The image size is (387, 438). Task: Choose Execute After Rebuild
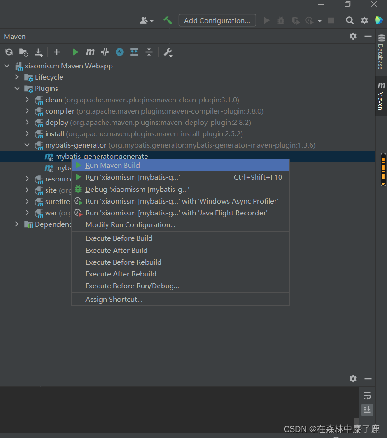[180, 274]
